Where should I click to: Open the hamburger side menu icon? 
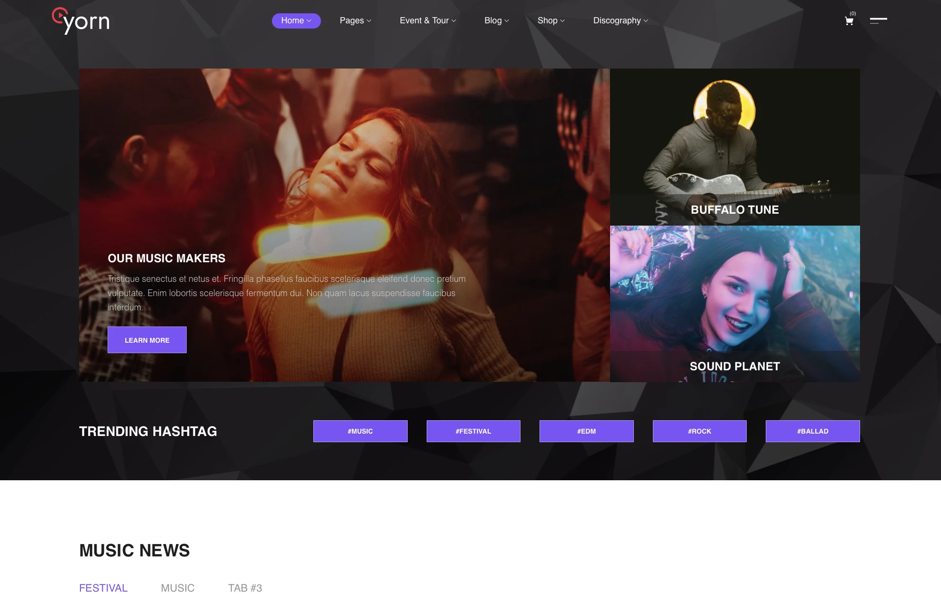pyautogui.click(x=878, y=20)
